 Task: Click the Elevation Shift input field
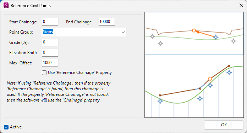point(50,52)
